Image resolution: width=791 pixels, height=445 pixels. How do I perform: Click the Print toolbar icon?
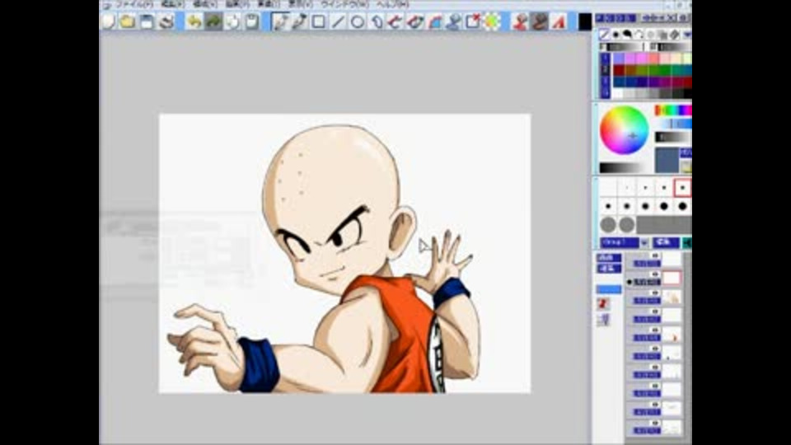[166, 21]
